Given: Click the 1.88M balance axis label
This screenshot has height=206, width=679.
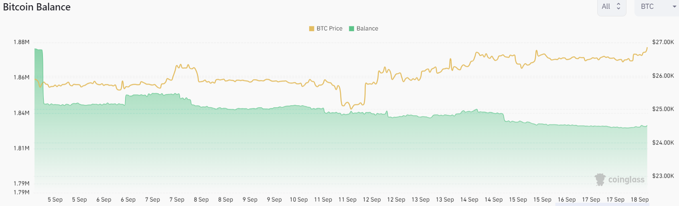Looking at the screenshot, I should click(21, 42).
